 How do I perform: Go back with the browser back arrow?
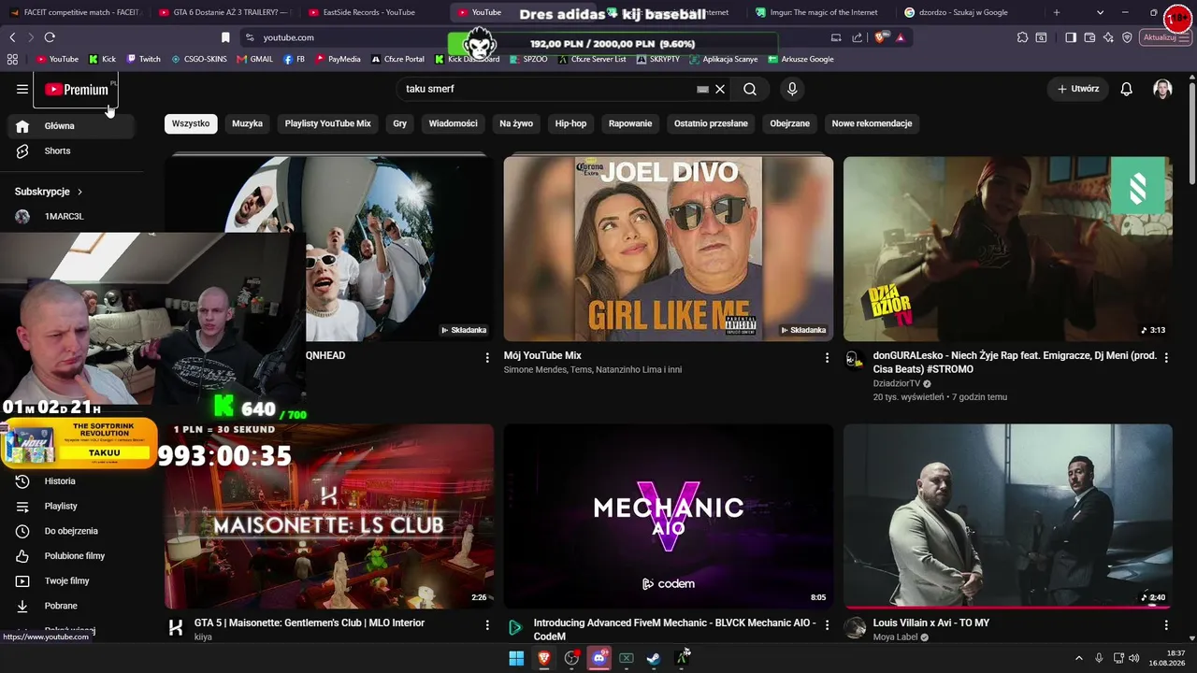pos(12,37)
